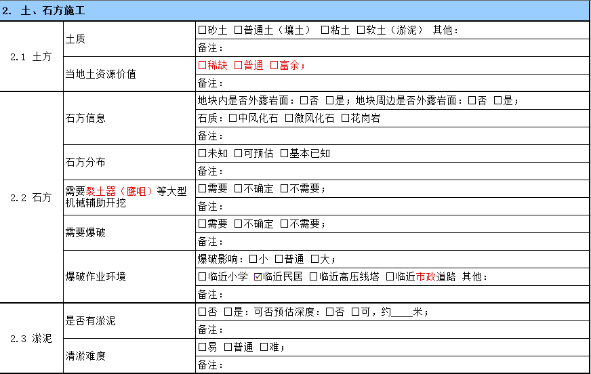
Task: Check the 中风化石 rock type box
Action: point(232,119)
